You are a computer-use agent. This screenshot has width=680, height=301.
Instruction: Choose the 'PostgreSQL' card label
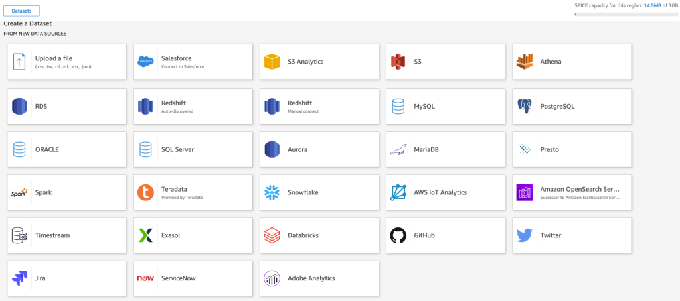click(x=558, y=106)
